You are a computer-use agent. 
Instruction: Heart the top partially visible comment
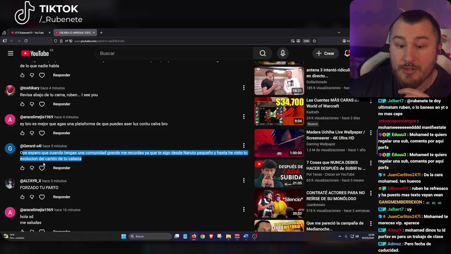coord(42,75)
